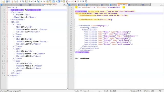Play back the recorded macro
This screenshot has width=164, height=92.
pyautogui.click(x=80, y=2)
